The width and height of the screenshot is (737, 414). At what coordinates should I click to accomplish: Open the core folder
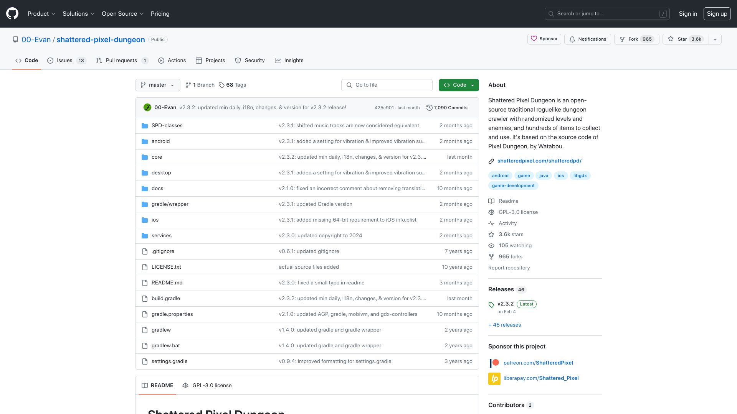(157, 157)
